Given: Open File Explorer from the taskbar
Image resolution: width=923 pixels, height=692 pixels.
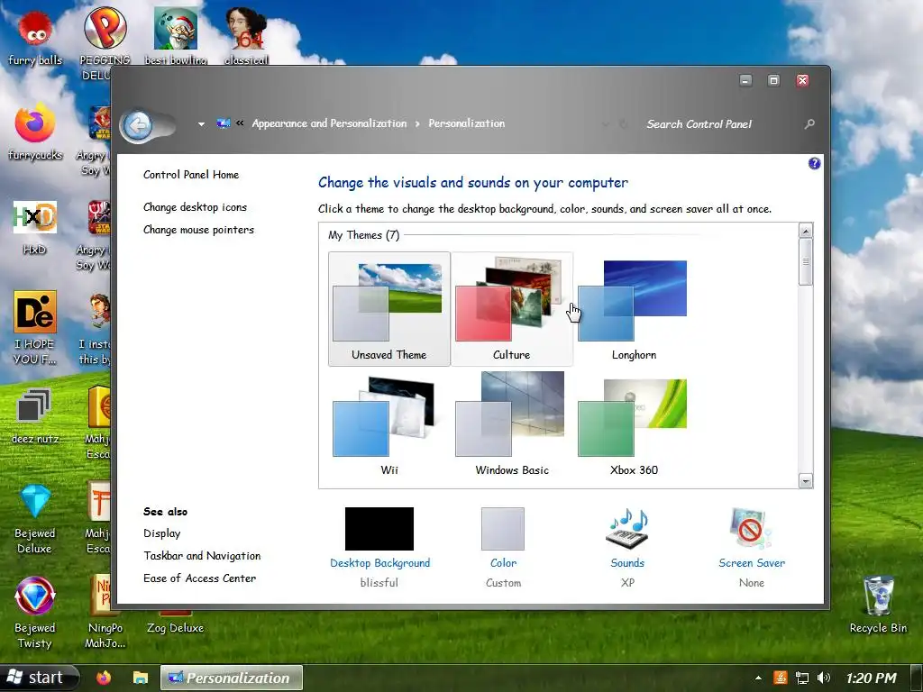Looking at the screenshot, I should (140, 678).
